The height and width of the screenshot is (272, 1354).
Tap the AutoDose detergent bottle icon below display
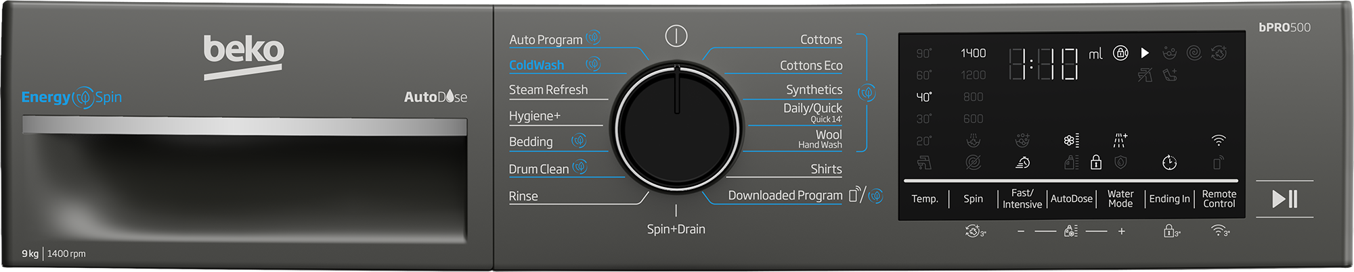(x=1070, y=232)
